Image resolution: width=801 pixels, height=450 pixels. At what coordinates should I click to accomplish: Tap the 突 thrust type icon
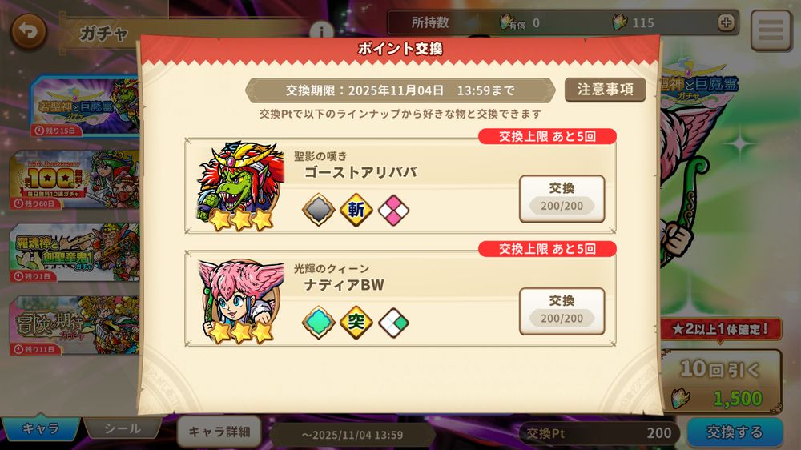click(x=356, y=322)
